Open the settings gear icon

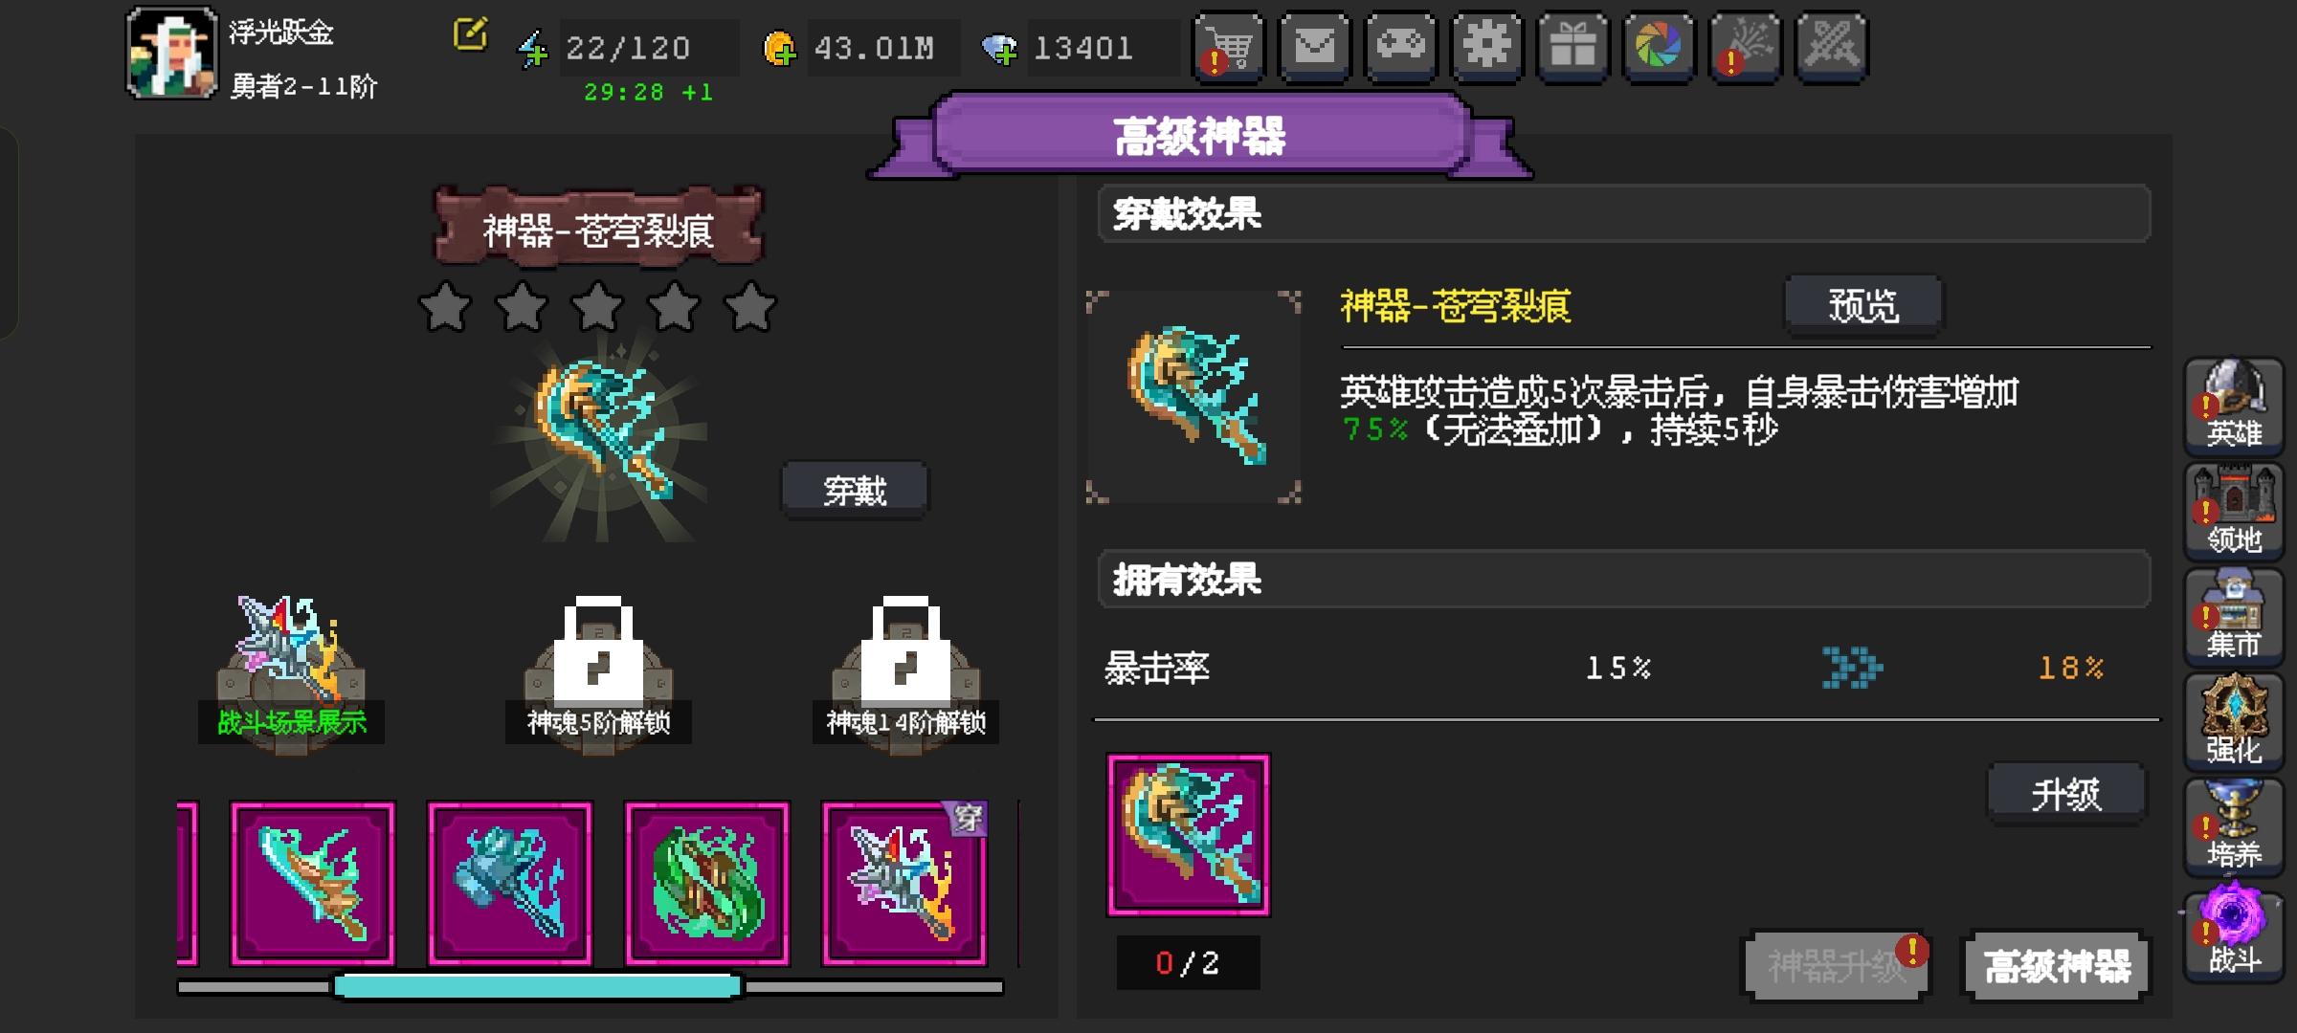click(1487, 48)
